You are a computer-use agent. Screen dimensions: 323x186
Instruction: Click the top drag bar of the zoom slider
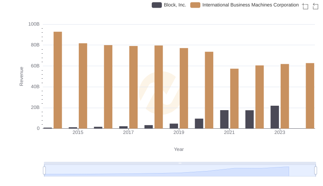[180, 163]
